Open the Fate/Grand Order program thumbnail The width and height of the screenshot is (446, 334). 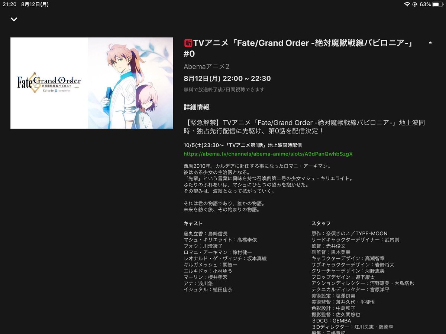tap(92, 83)
